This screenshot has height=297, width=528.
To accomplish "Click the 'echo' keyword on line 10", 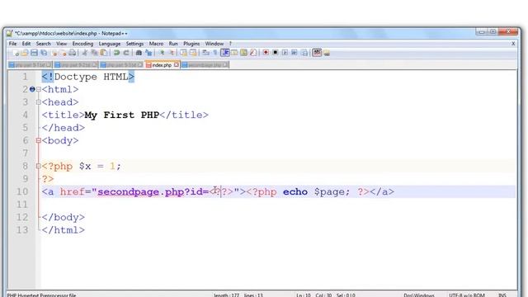I will pos(295,192).
